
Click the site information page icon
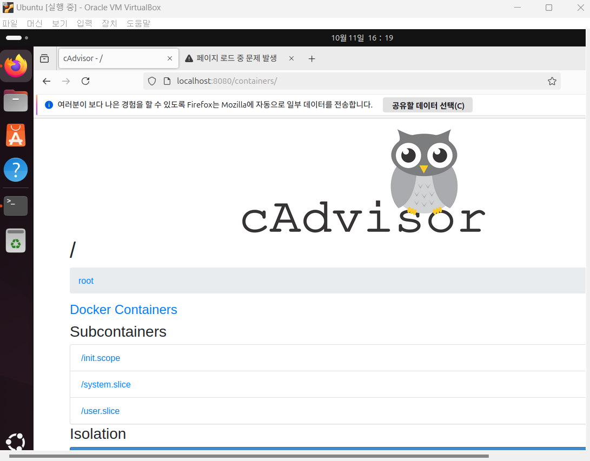click(x=167, y=81)
